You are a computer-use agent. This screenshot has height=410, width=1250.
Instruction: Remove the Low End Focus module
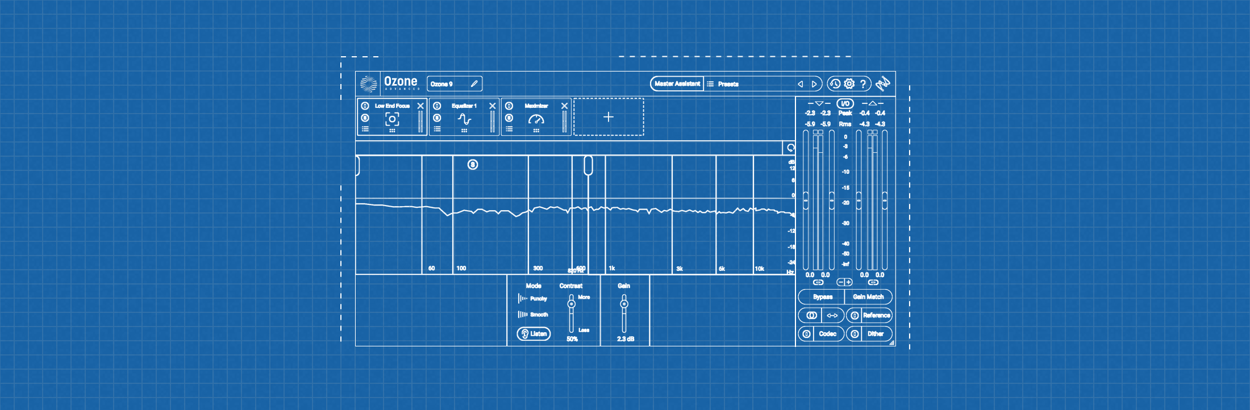click(420, 106)
